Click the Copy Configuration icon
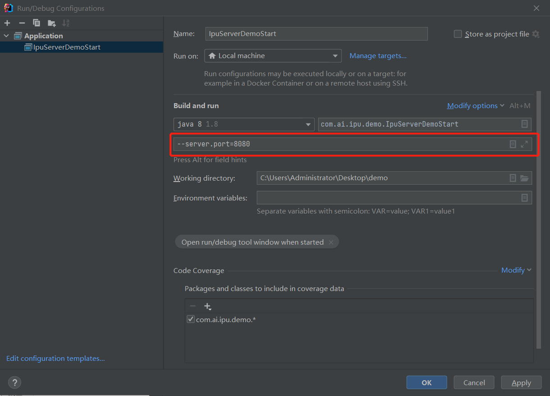 [x=36, y=23]
